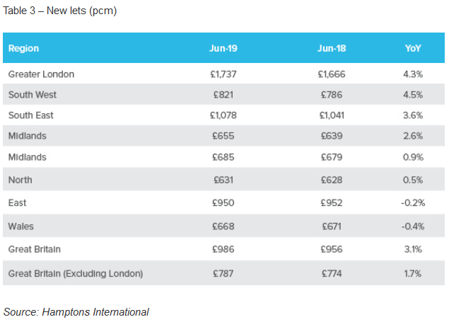Select Great Britain (Excluding London) label
This screenshot has width=449, height=322.
point(76,273)
